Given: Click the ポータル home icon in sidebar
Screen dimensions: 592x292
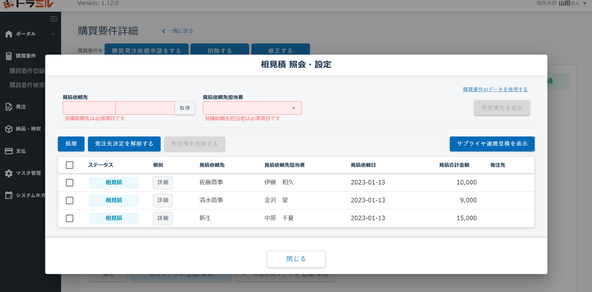Looking at the screenshot, I should (9, 34).
